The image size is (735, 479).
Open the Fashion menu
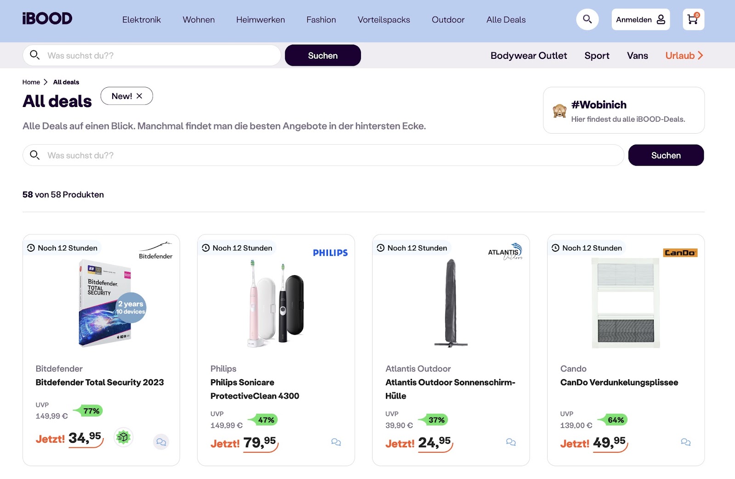[321, 20]
